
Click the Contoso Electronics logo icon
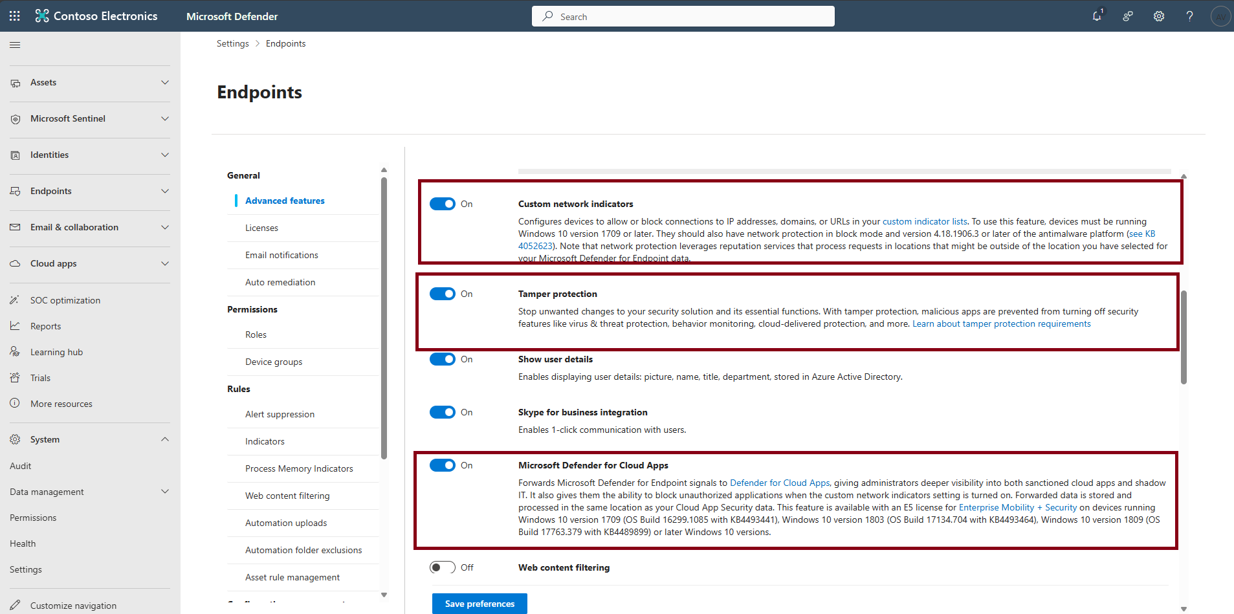tap(42, 16)
